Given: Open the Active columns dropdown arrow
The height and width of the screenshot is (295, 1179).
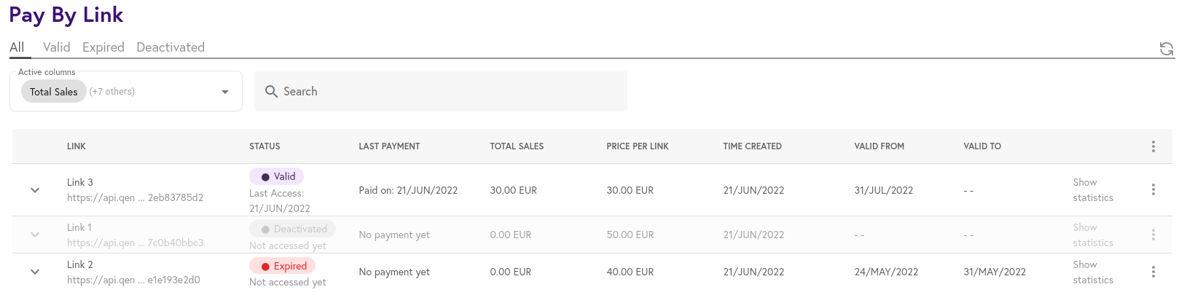Looking at the screenshot, I should tap(225, 92).
